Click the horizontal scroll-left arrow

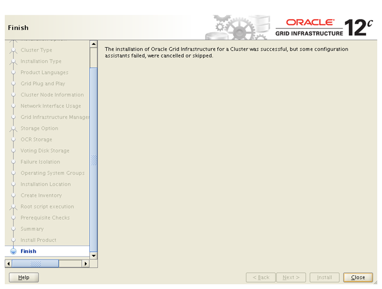point(8,264)
